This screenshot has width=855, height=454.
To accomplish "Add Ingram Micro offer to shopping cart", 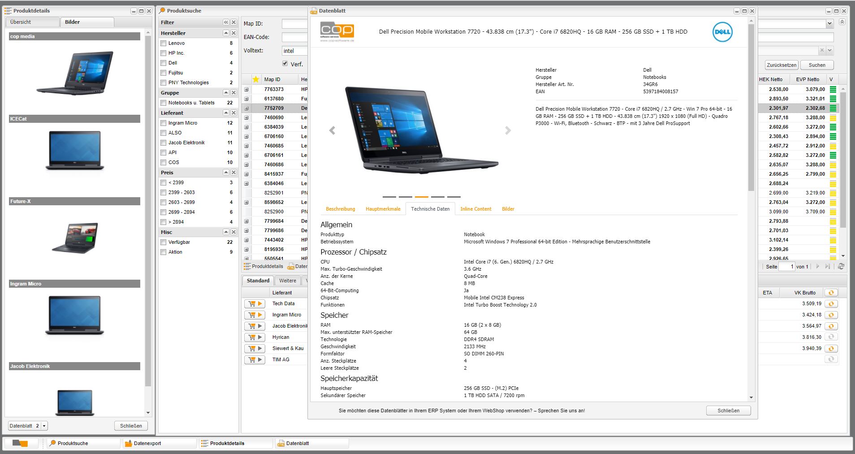I will point(255,315).
